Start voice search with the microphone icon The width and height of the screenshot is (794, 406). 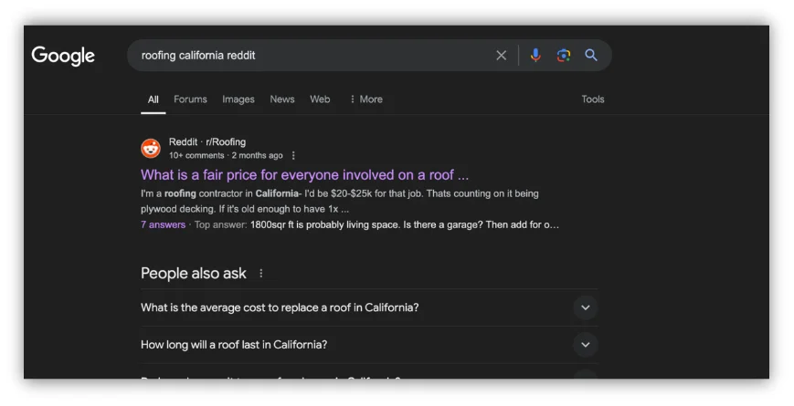[535, 55]
